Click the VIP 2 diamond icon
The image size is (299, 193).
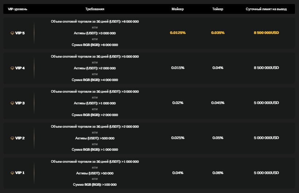[x=12, y=138]
